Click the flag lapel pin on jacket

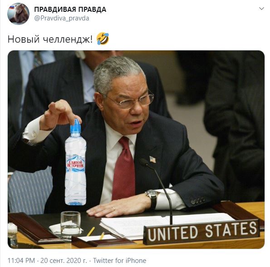(153, 159)
